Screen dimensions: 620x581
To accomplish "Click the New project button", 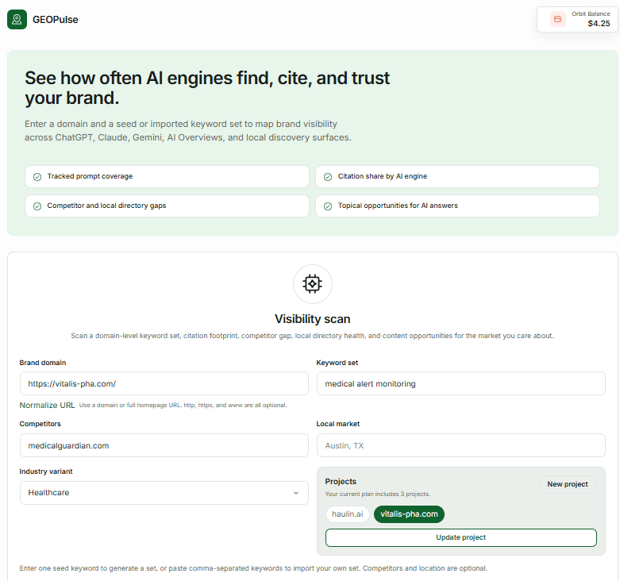I will [568, 484].
